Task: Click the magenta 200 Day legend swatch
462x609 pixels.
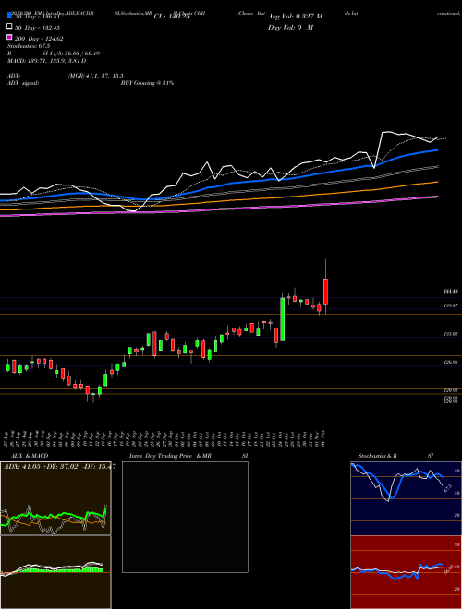Action: pos(9,37)
